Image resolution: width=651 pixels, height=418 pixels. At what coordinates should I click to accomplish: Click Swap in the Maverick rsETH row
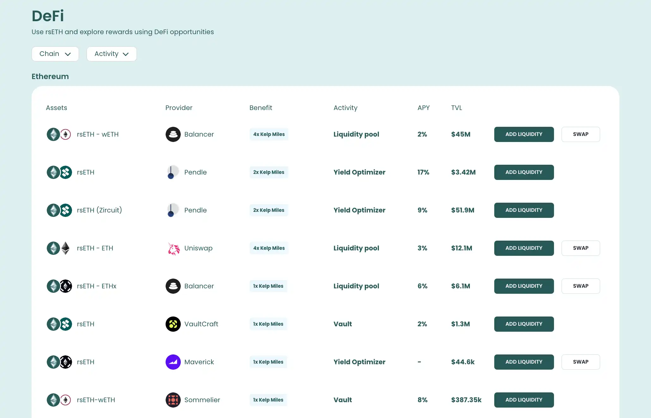tap(581, 362)
